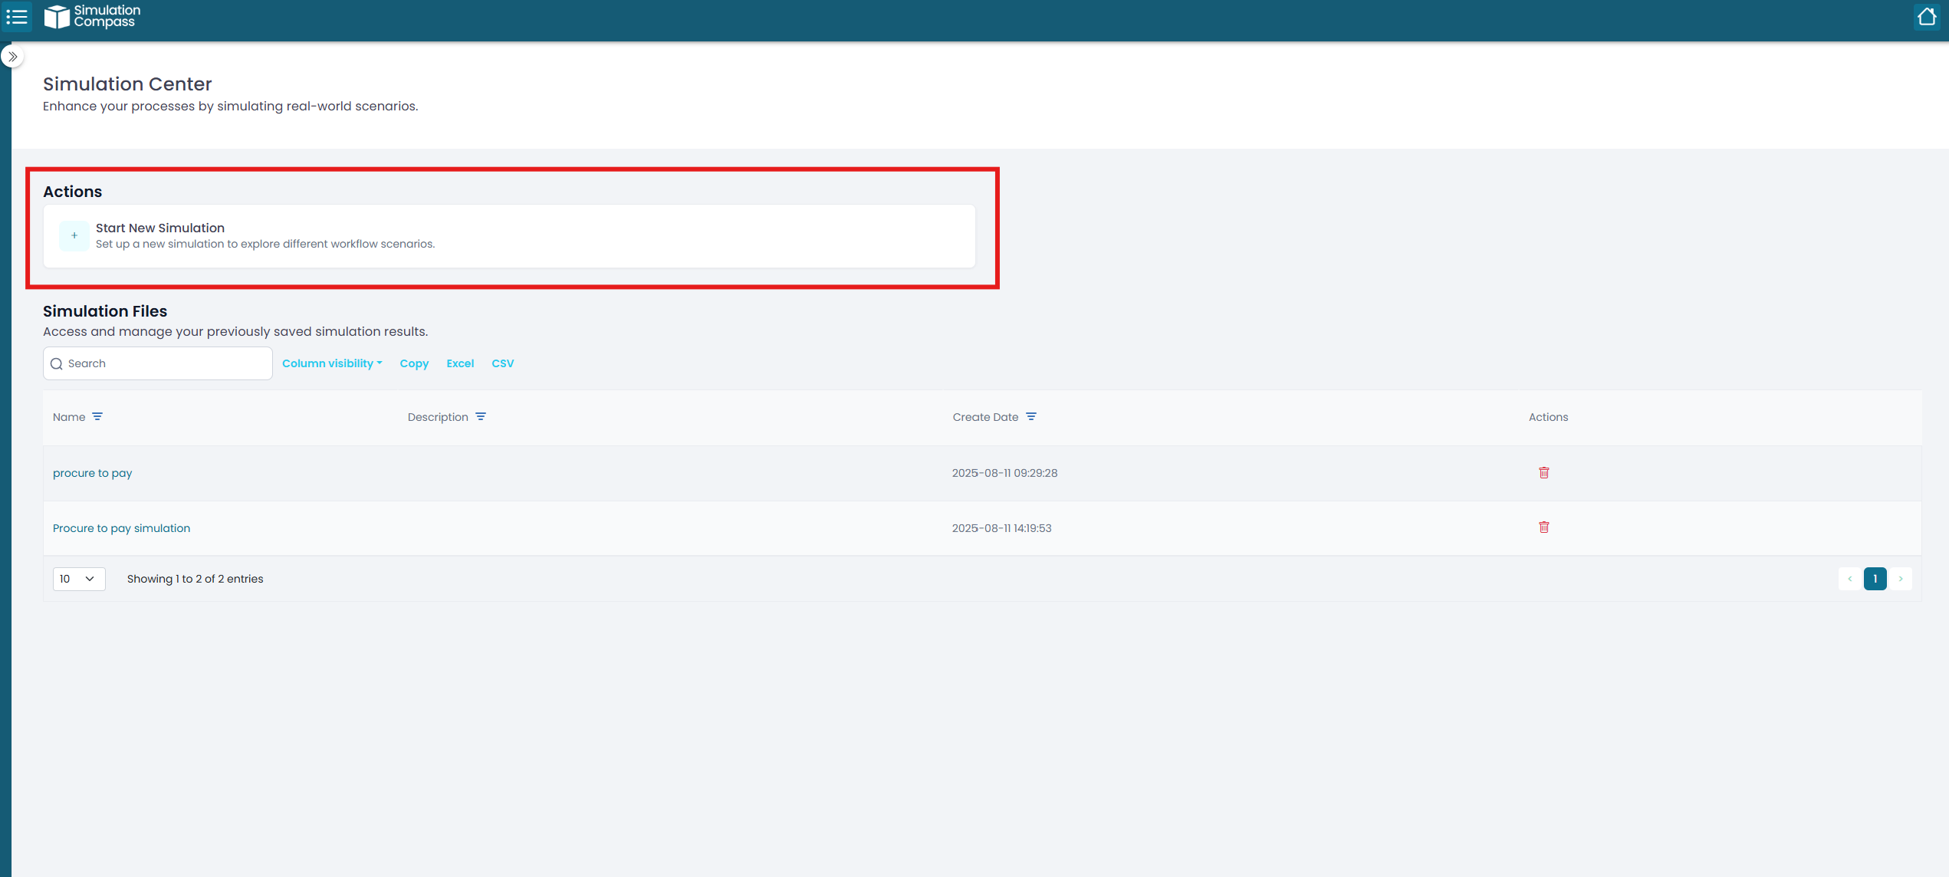
Task: Delete 'Procure to pay simulation' entry
Action: (x=1543, y=527)
